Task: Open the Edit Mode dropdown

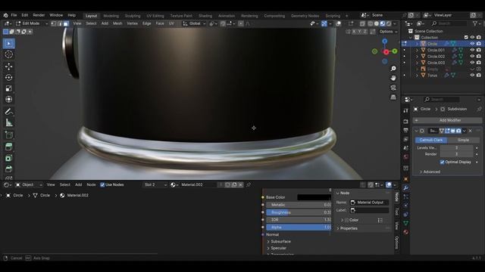Action: [x=32, y=23]
